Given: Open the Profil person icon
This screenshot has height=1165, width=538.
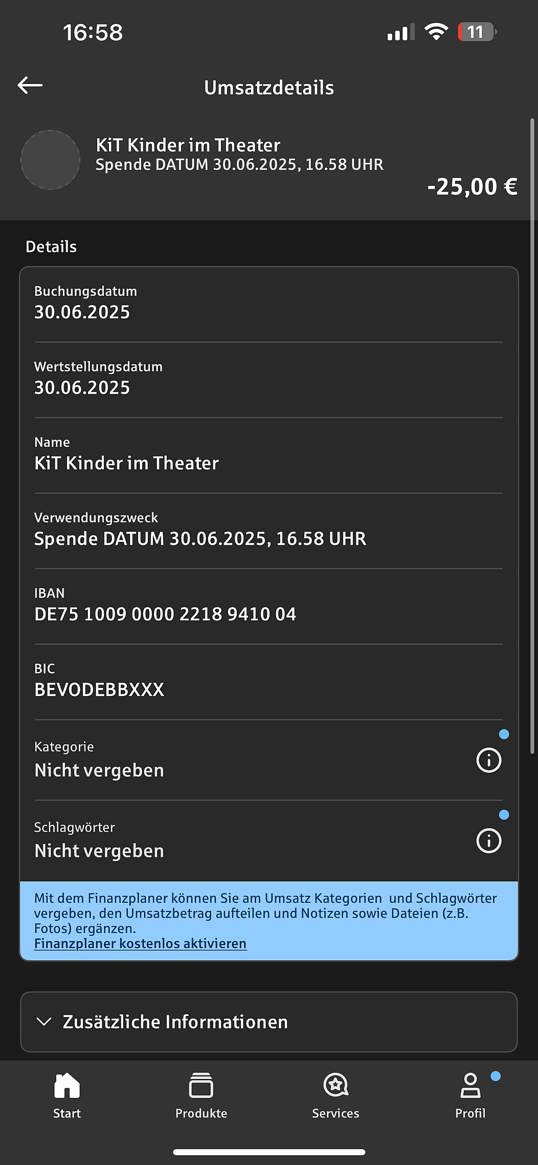Looking at the screenshot, I should 470,1086.
